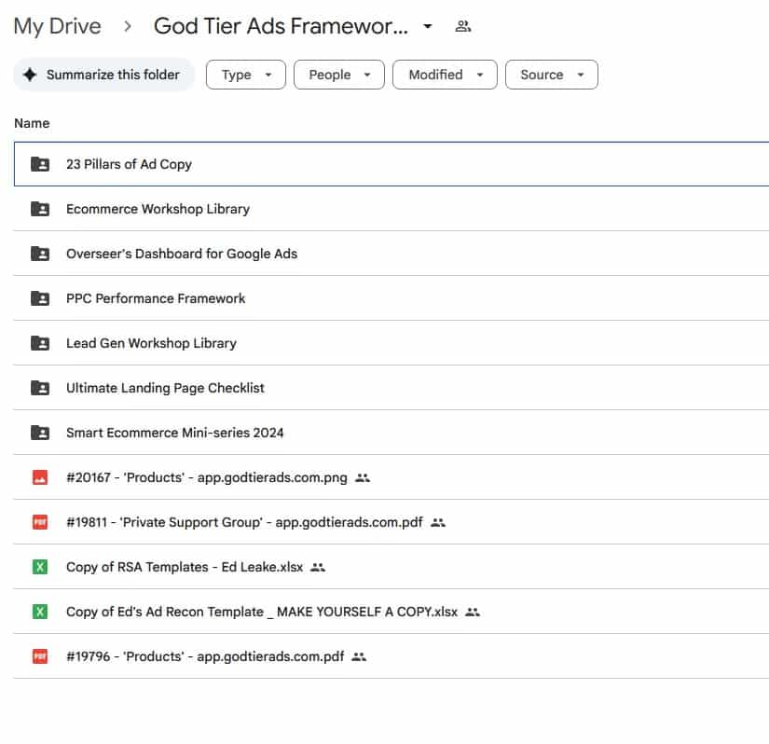Click the folder icon for Smart Ecommerce Mini-series 2024

pos(38,433)
